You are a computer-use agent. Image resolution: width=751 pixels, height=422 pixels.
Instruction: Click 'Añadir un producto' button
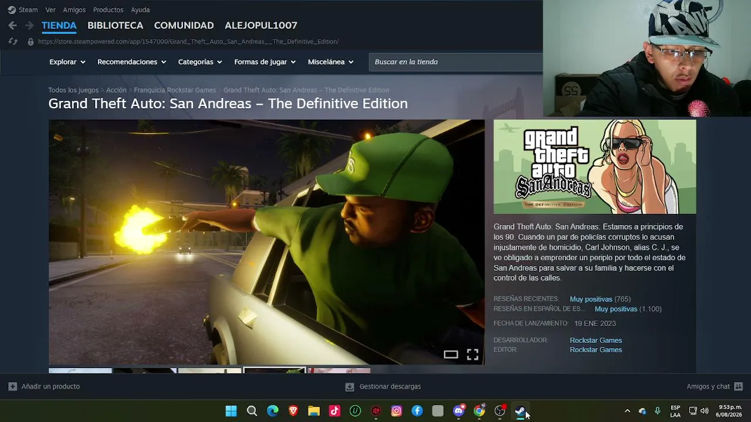tap(44, 387)
